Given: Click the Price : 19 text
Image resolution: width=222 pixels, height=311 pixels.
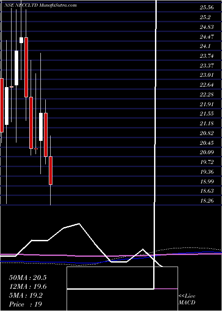Looking at the screenshot, I should tap(25, 304).
